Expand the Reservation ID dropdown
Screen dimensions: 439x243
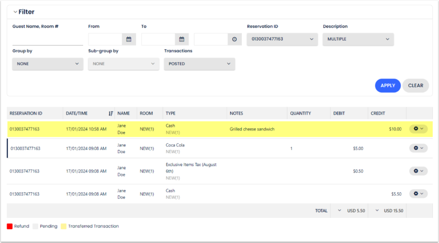click(x=282, y=39)
